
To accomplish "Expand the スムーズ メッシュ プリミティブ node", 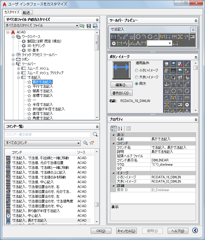I will click(x=19, y=73).
